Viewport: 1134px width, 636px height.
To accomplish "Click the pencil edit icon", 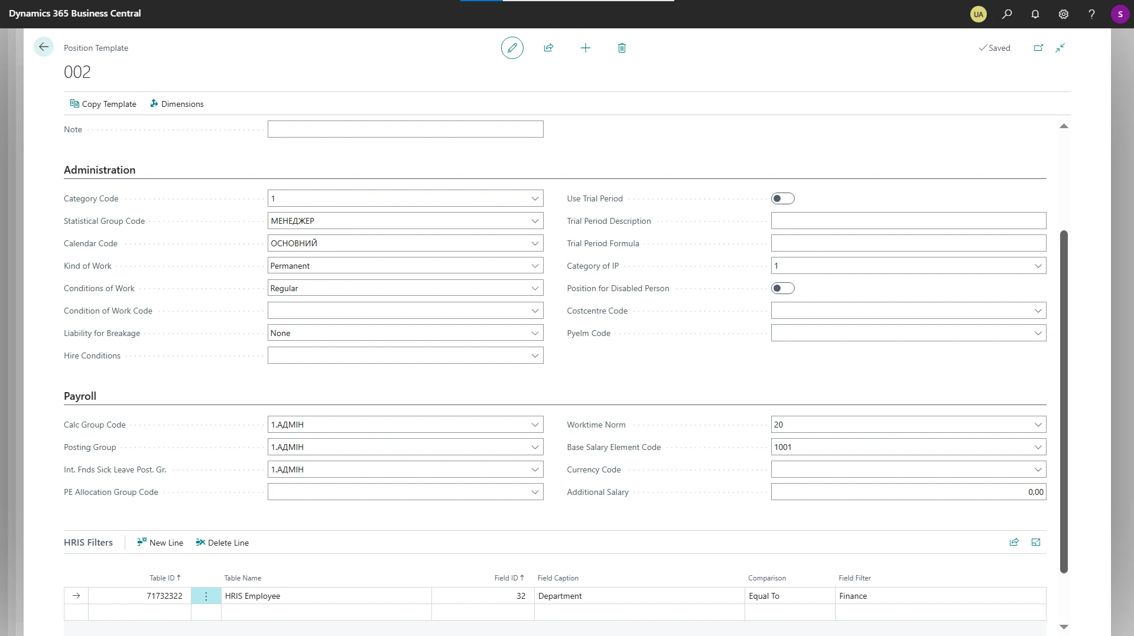I will pyautogui.click(x=512, y=48).
